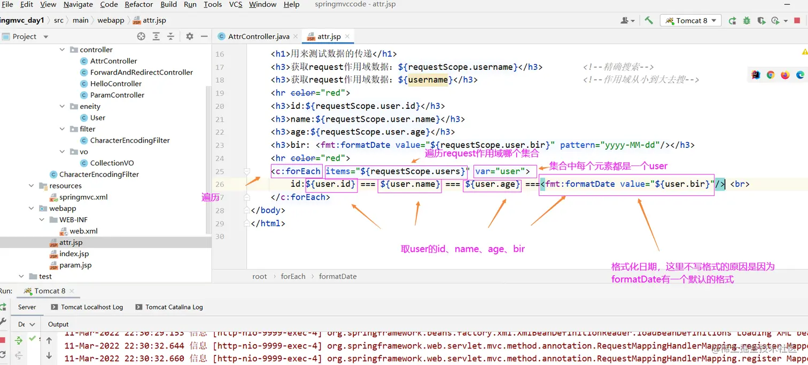Start debugging with the green bug icon

pos(747,21)
